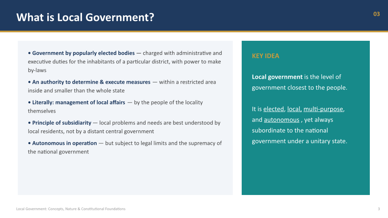Click the text "subordinate to the national"
Viewport: 388px width, 218px height.
(290, 130)
